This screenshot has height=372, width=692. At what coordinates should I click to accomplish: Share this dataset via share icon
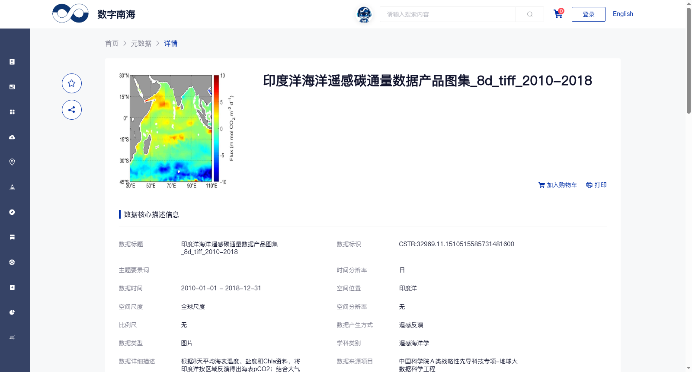[x=72, y=110]
